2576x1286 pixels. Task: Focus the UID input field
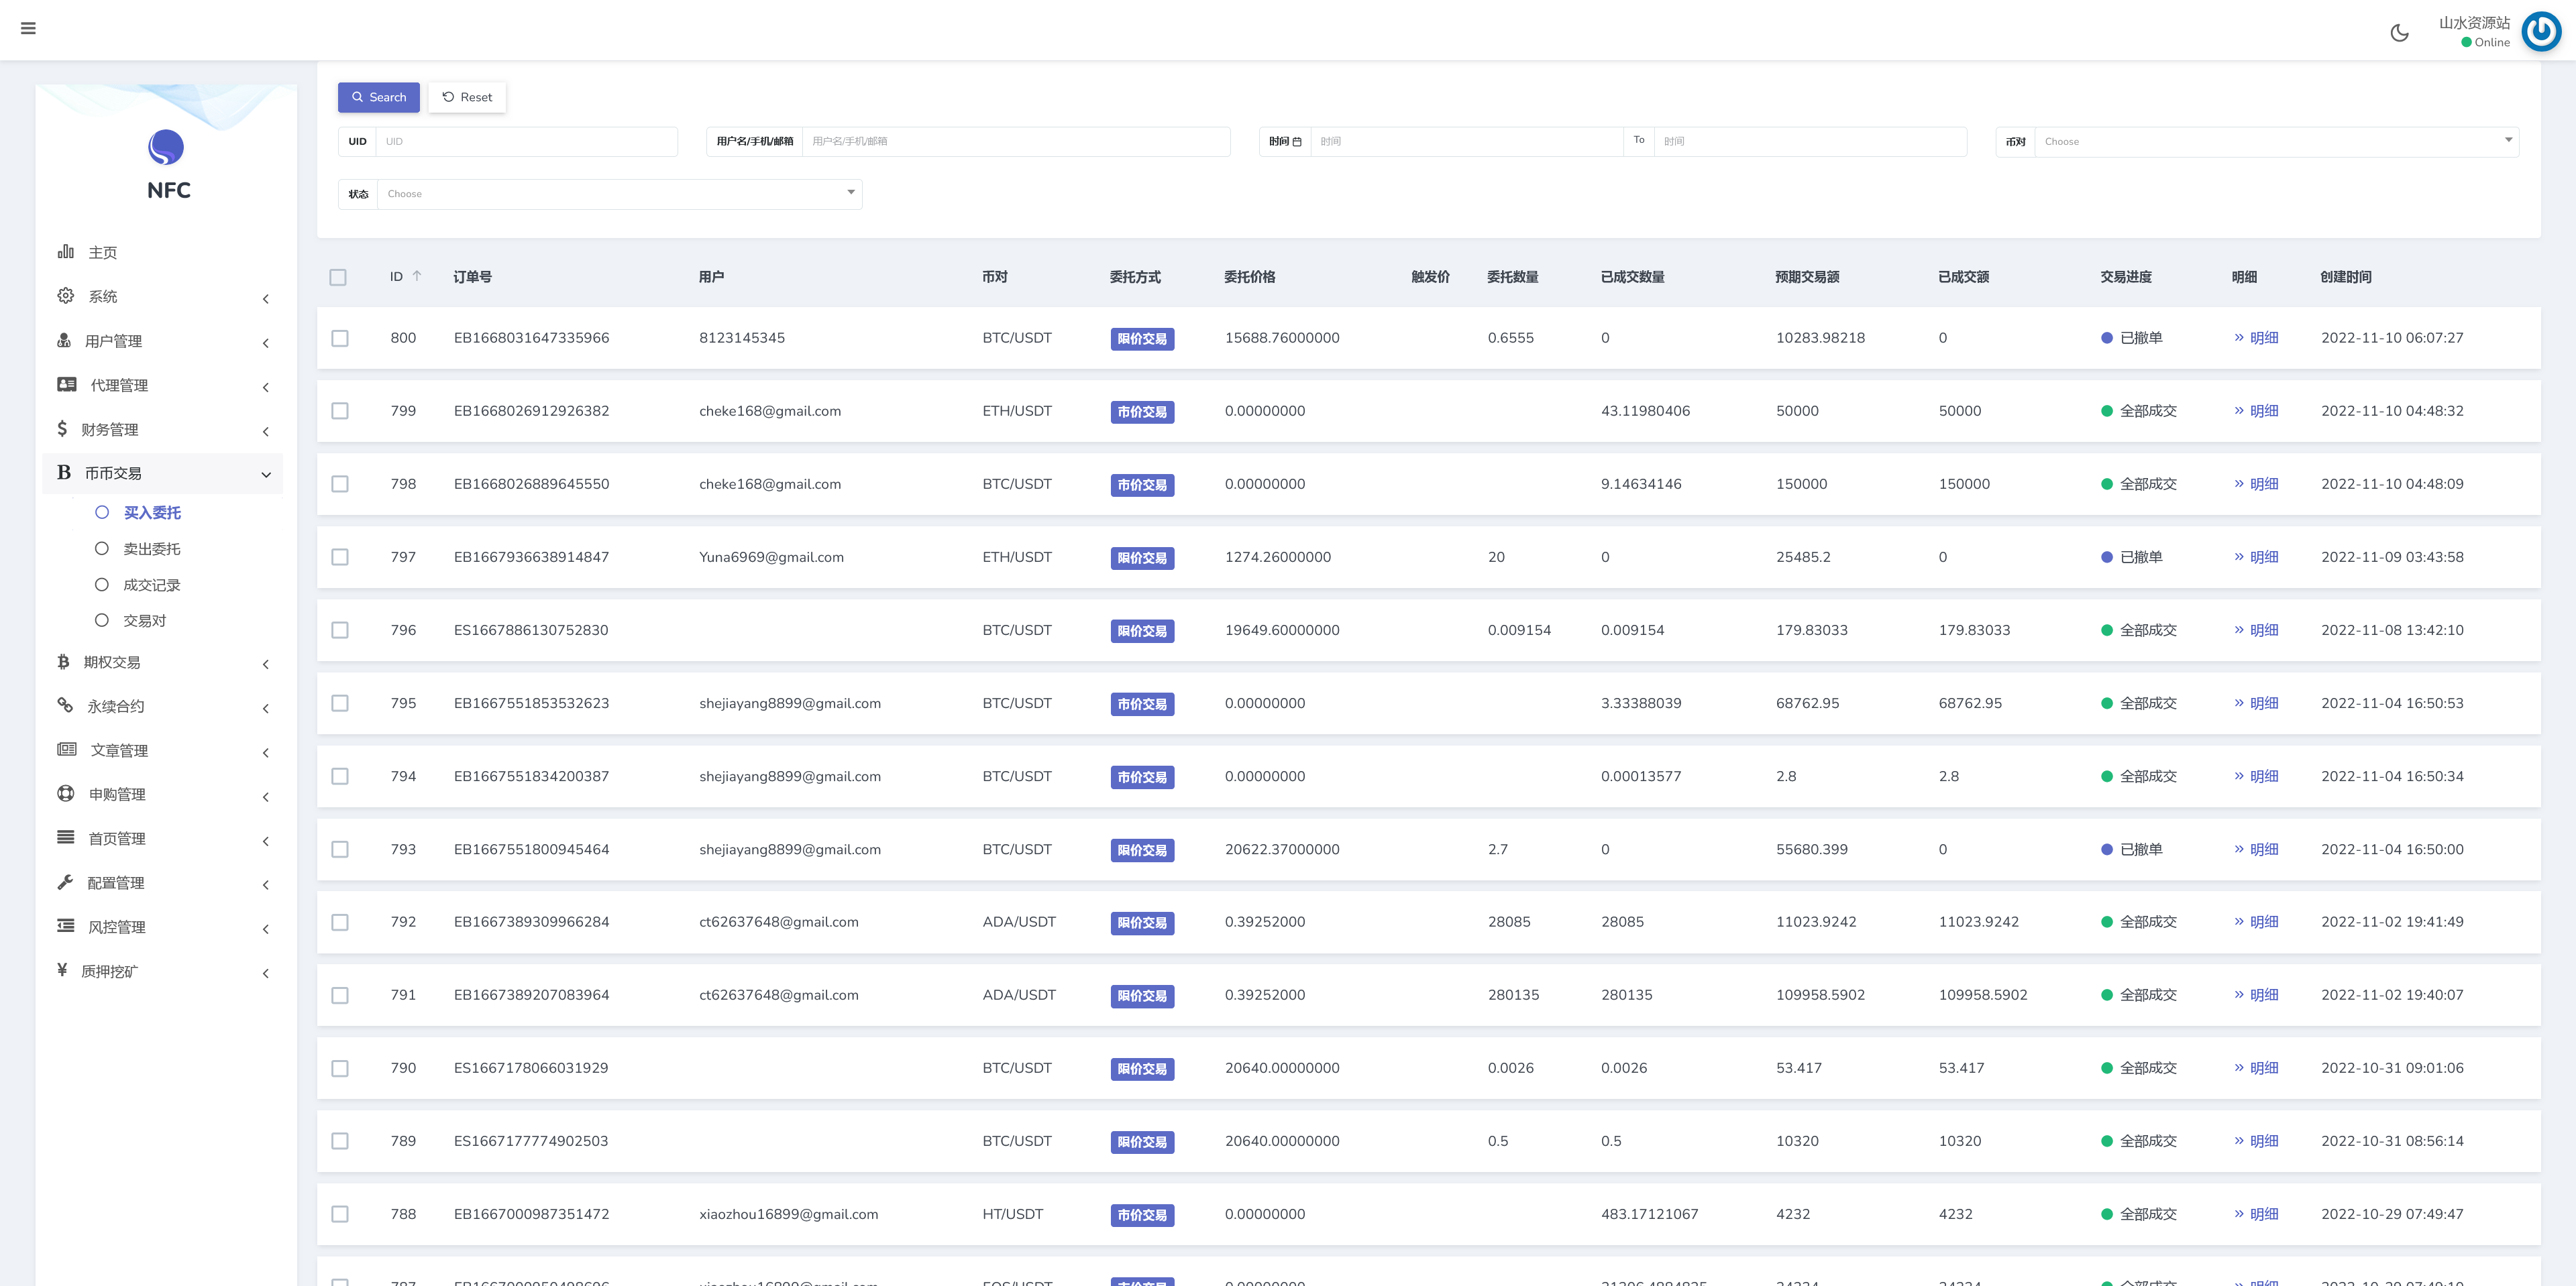click(x=525, y=142)
